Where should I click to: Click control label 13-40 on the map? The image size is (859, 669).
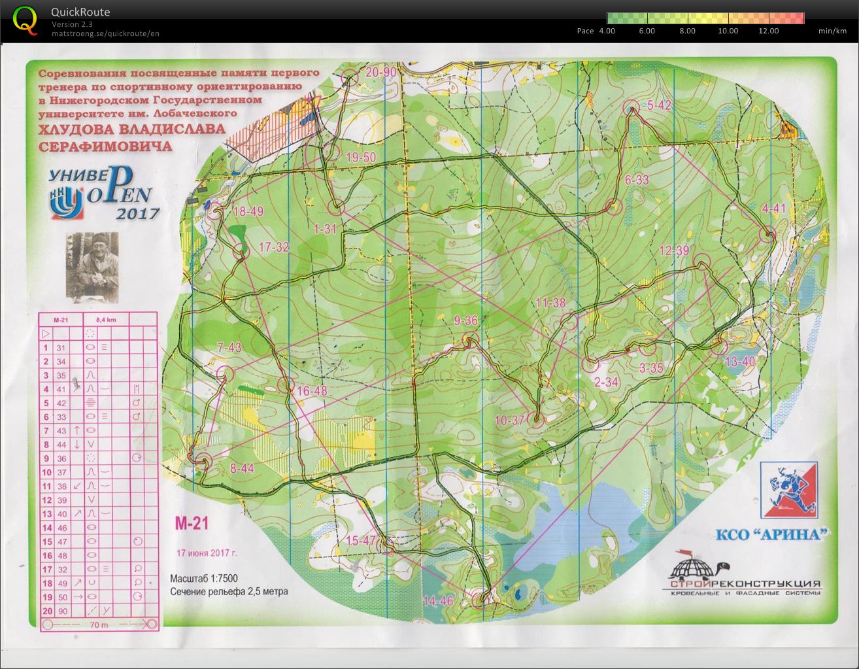pyautogui.click(x=740, y=362)
